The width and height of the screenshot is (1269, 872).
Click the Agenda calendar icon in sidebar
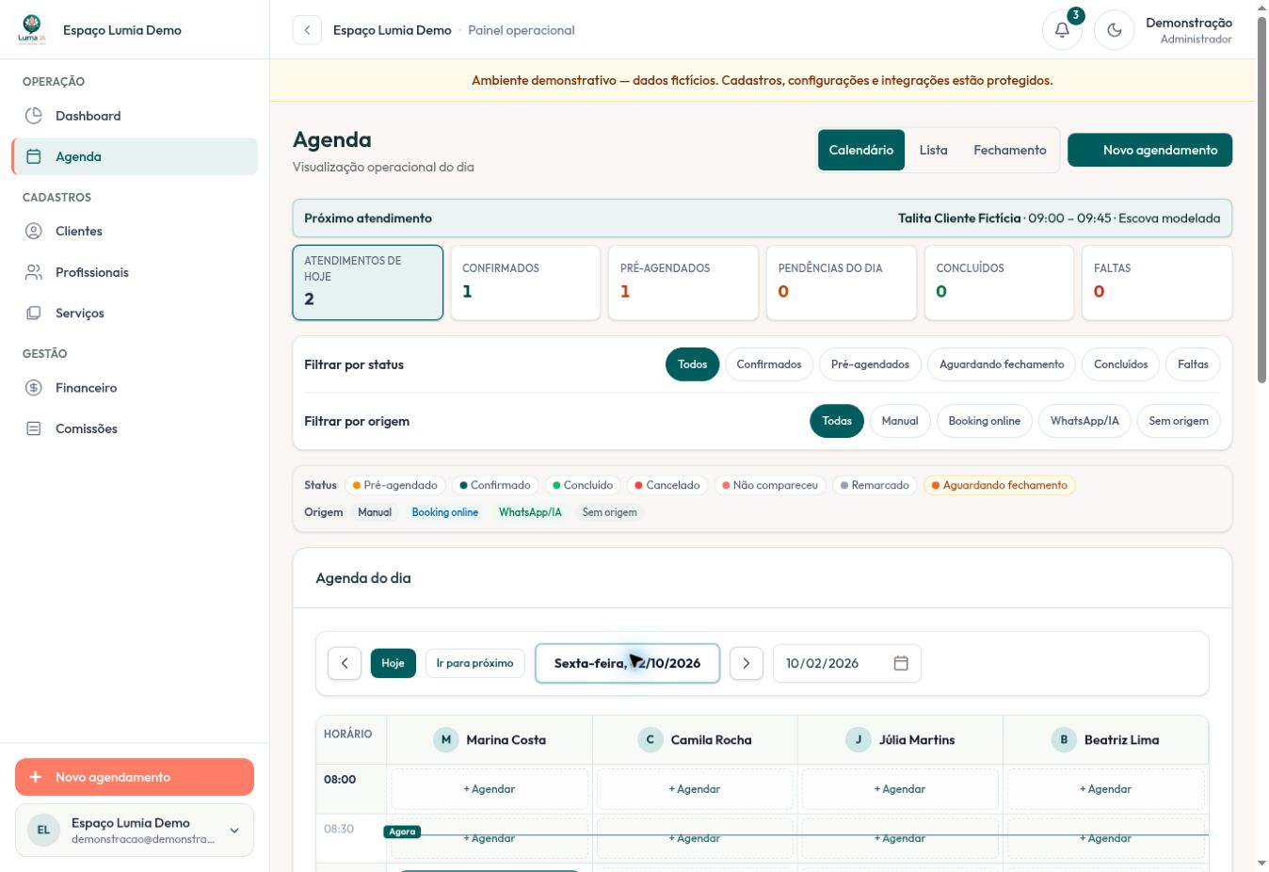click(34, 156)
